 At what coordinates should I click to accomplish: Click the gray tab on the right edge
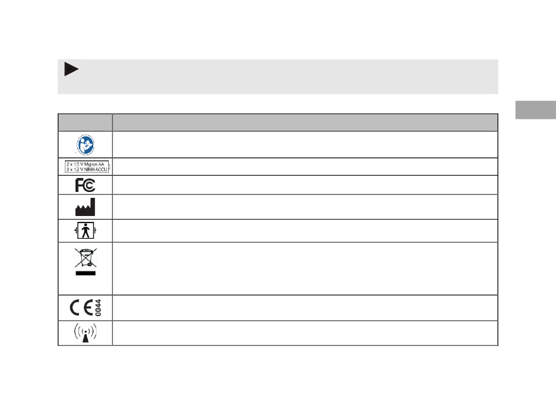(x=536, y=110)
